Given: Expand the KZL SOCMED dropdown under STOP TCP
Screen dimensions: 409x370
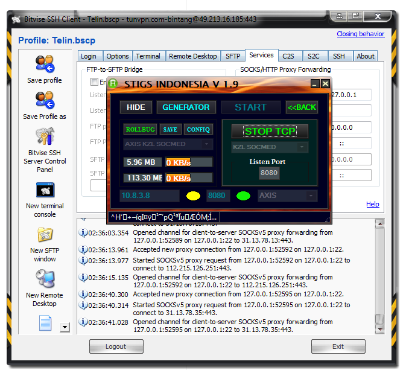Looking at the screenshot, I should tap(302, 147).
